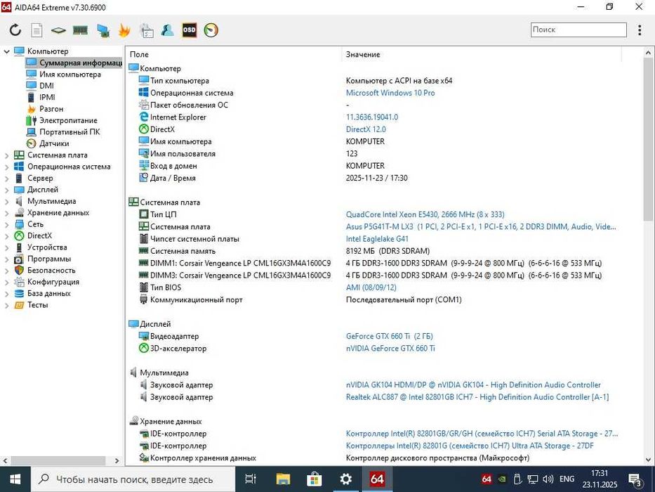Open the CPU chip toolbar icon

pos(58,30)
